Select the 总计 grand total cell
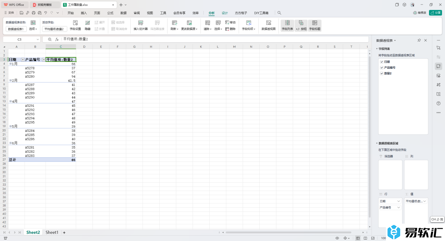Viewport: 445px width, 241px height. [x=17, y=160]
